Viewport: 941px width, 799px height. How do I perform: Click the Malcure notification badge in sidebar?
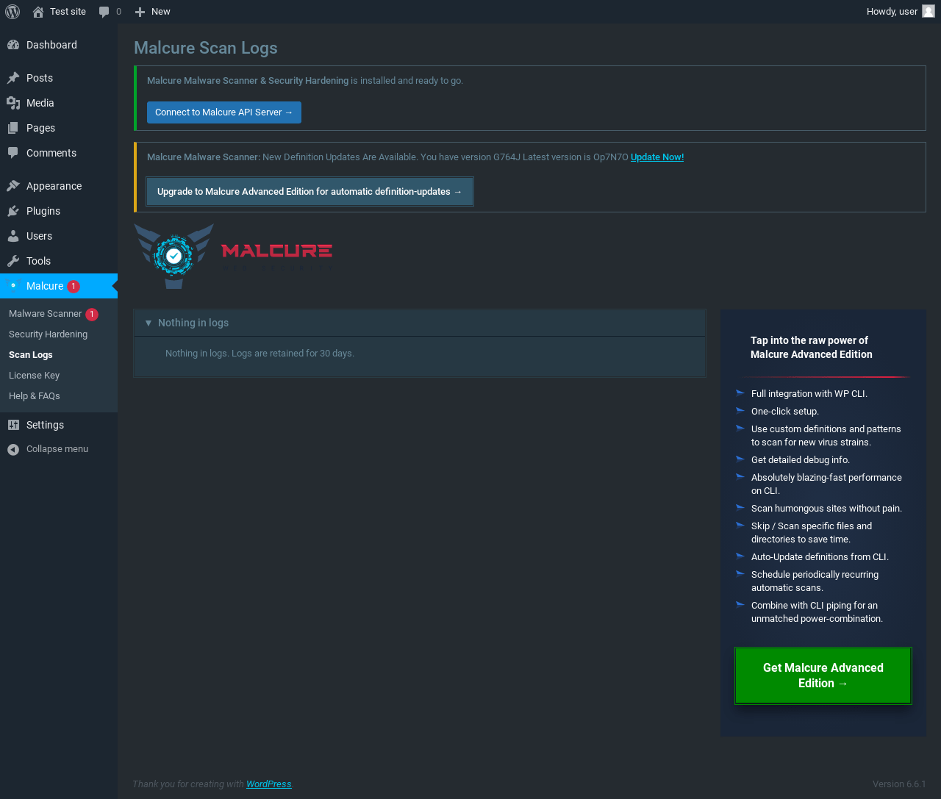point(74,286)
